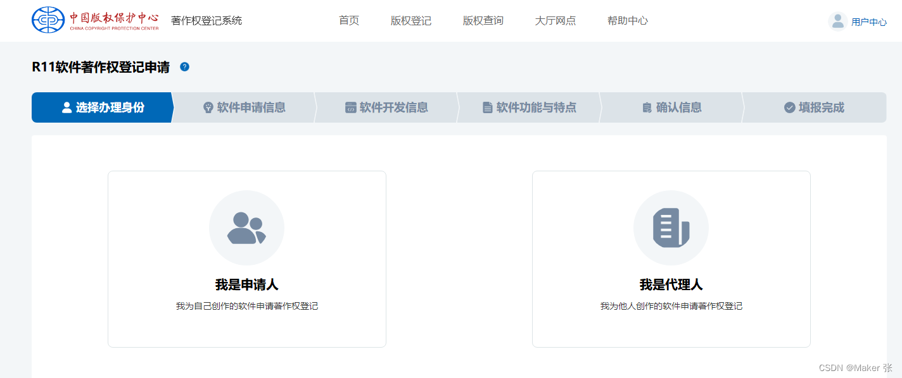
Task: Choose the 我是申请人 heading
Action: click(x=246, y=285)
